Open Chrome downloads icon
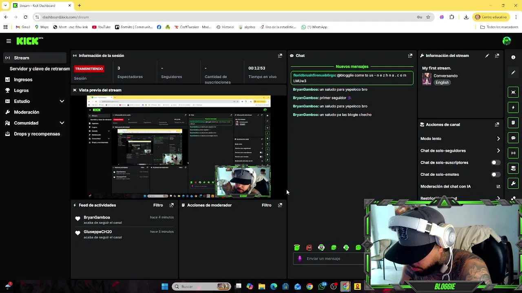This screenshot has width=522, height=293. point(466,17)
